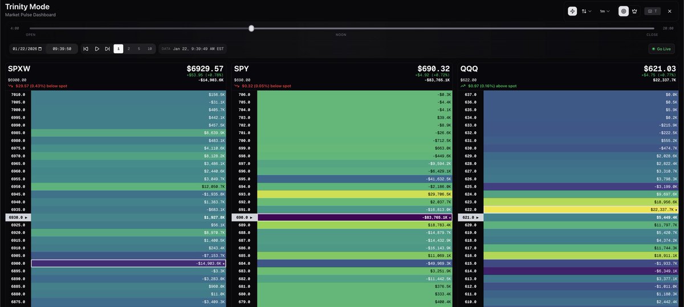Select SPY spot strike row 690.0
This screenshot has width=684, height=307.
pyautogui.click(x=342, y=217)
